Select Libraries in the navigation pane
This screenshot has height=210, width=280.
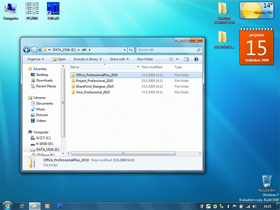(37, 98)
